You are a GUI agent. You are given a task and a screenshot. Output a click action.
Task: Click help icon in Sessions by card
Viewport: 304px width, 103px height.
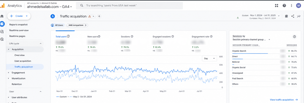click(x=294, y=37)
